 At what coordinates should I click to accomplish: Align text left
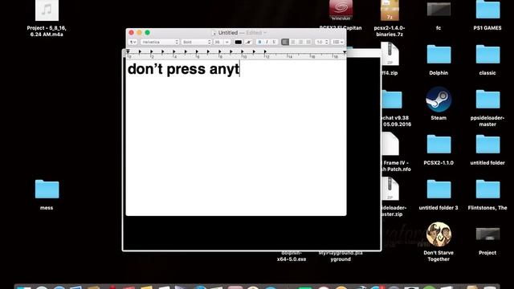pyautogui.click(x=285, y=42)
